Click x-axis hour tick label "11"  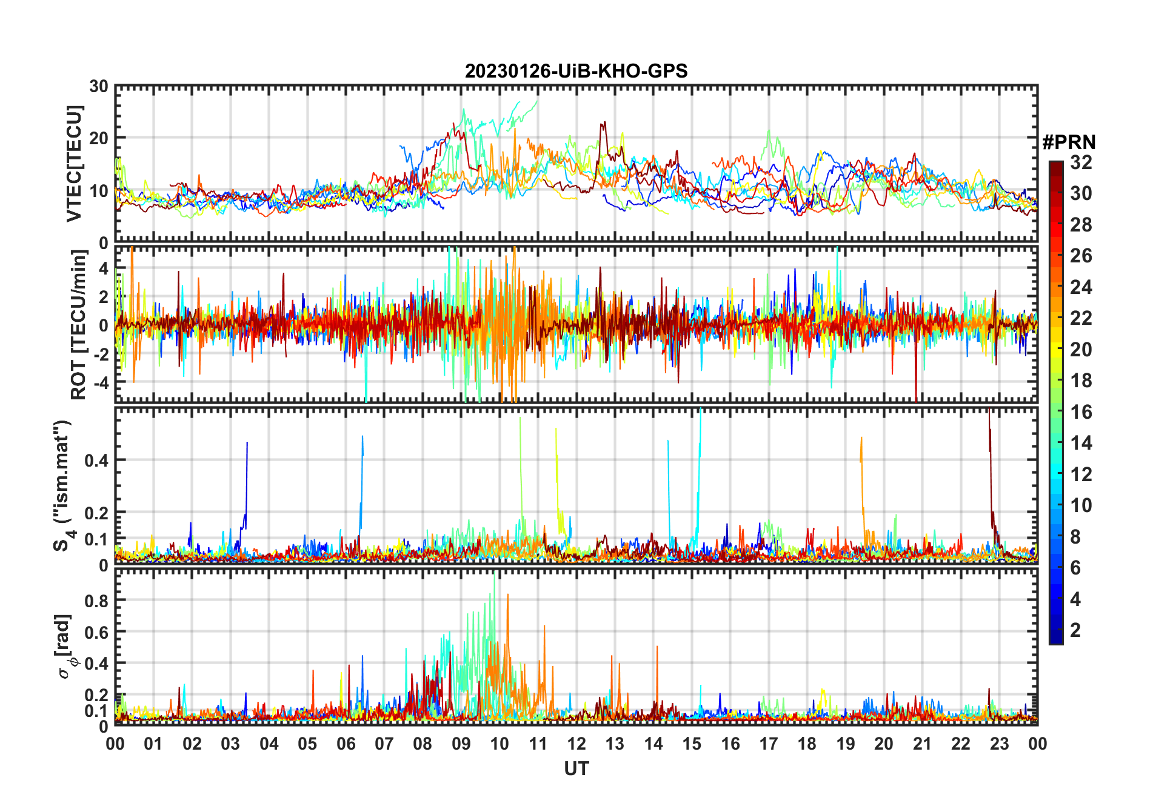point(538,744)
